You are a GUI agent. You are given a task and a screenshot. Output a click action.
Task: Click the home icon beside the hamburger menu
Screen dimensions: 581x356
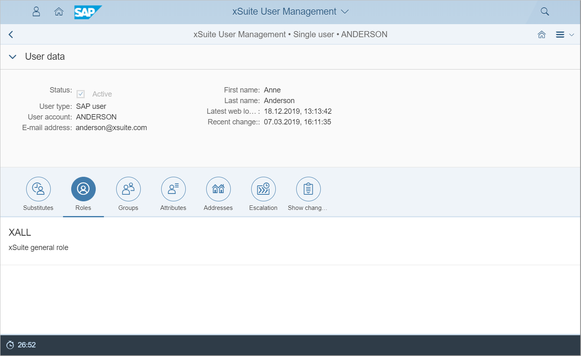[542, 34]
